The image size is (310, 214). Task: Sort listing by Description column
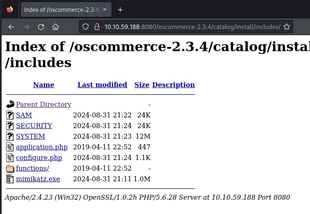(x=173, y=85)
